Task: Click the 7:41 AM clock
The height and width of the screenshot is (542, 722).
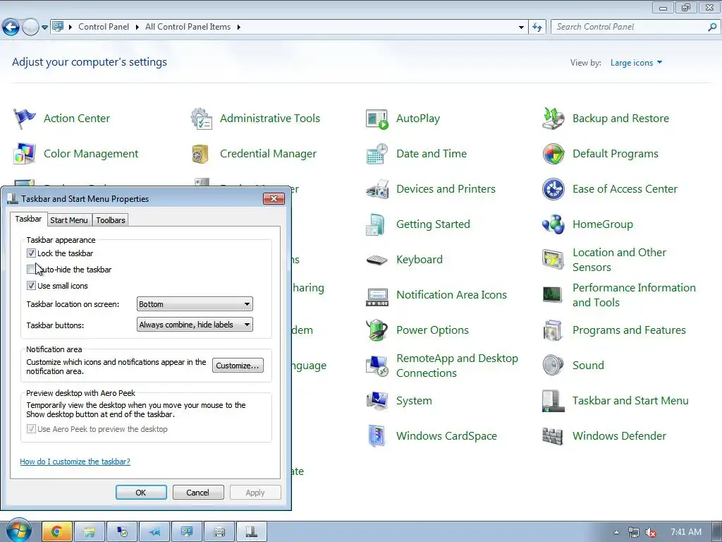Action: pos(686,532)
